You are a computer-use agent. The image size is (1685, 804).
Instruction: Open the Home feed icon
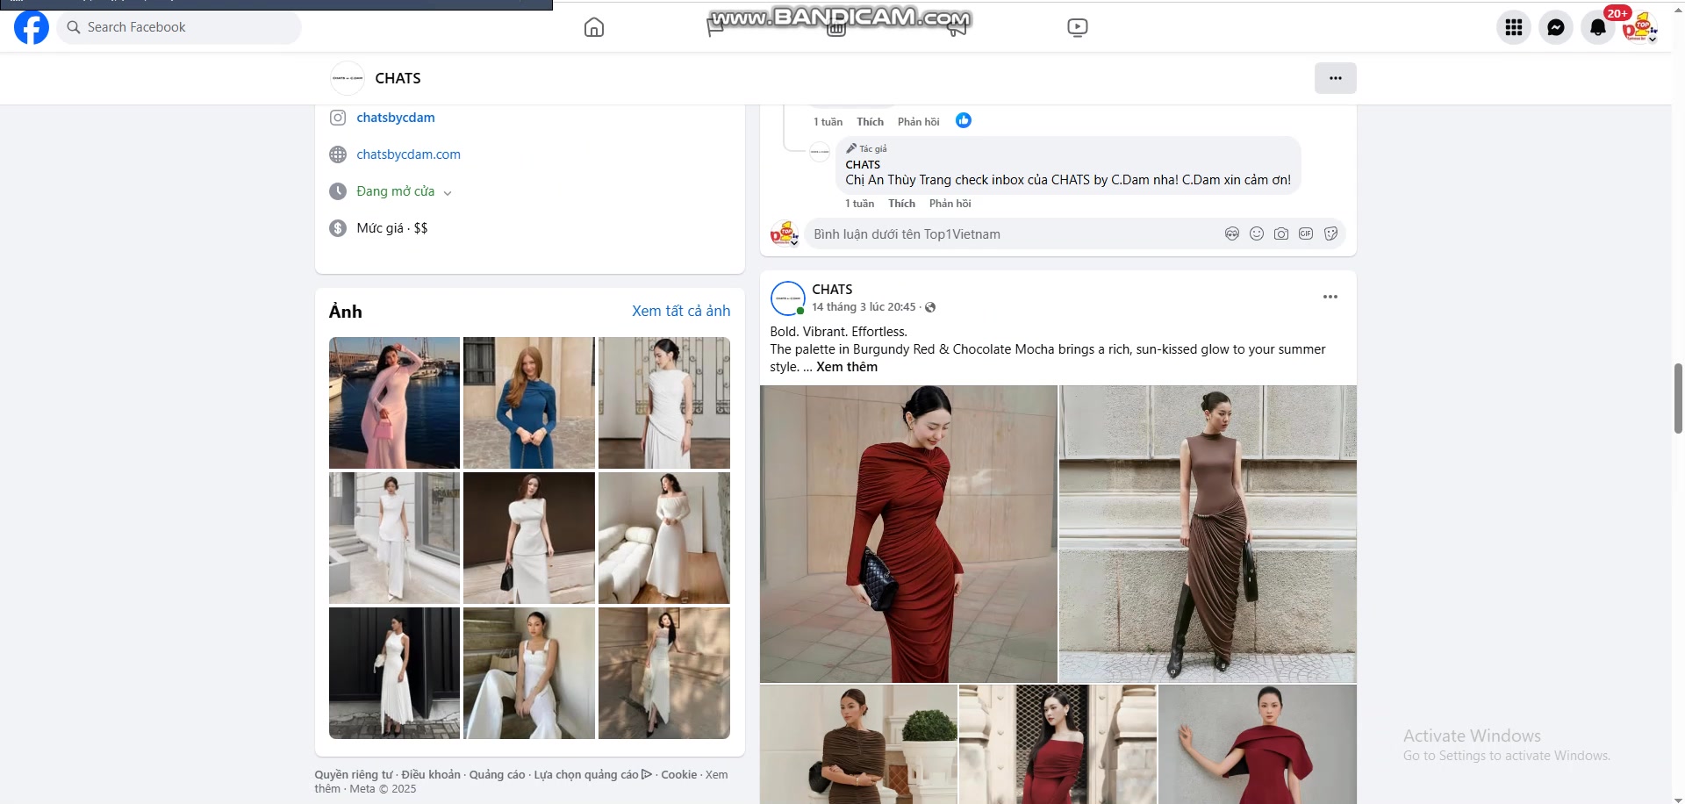click(x=594, y=27)
